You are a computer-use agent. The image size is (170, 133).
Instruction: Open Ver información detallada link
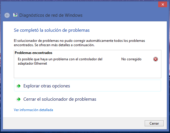(33, 110)
